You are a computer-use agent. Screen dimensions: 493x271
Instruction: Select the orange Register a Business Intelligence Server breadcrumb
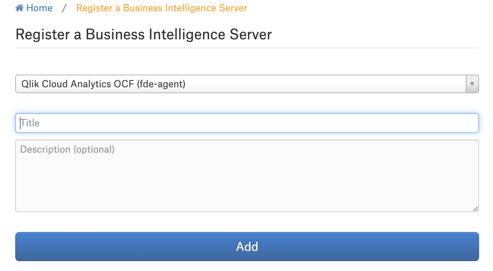tap(162, 8)
